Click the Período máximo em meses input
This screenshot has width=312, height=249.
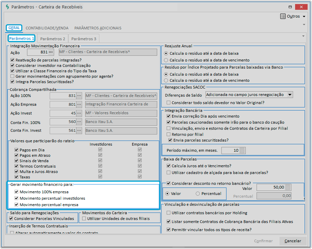point(230,151)
